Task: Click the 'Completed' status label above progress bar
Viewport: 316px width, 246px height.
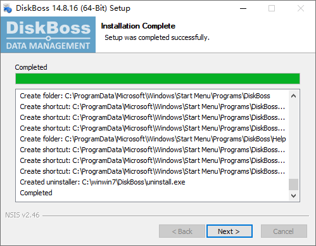Action: tap(31, 67)
